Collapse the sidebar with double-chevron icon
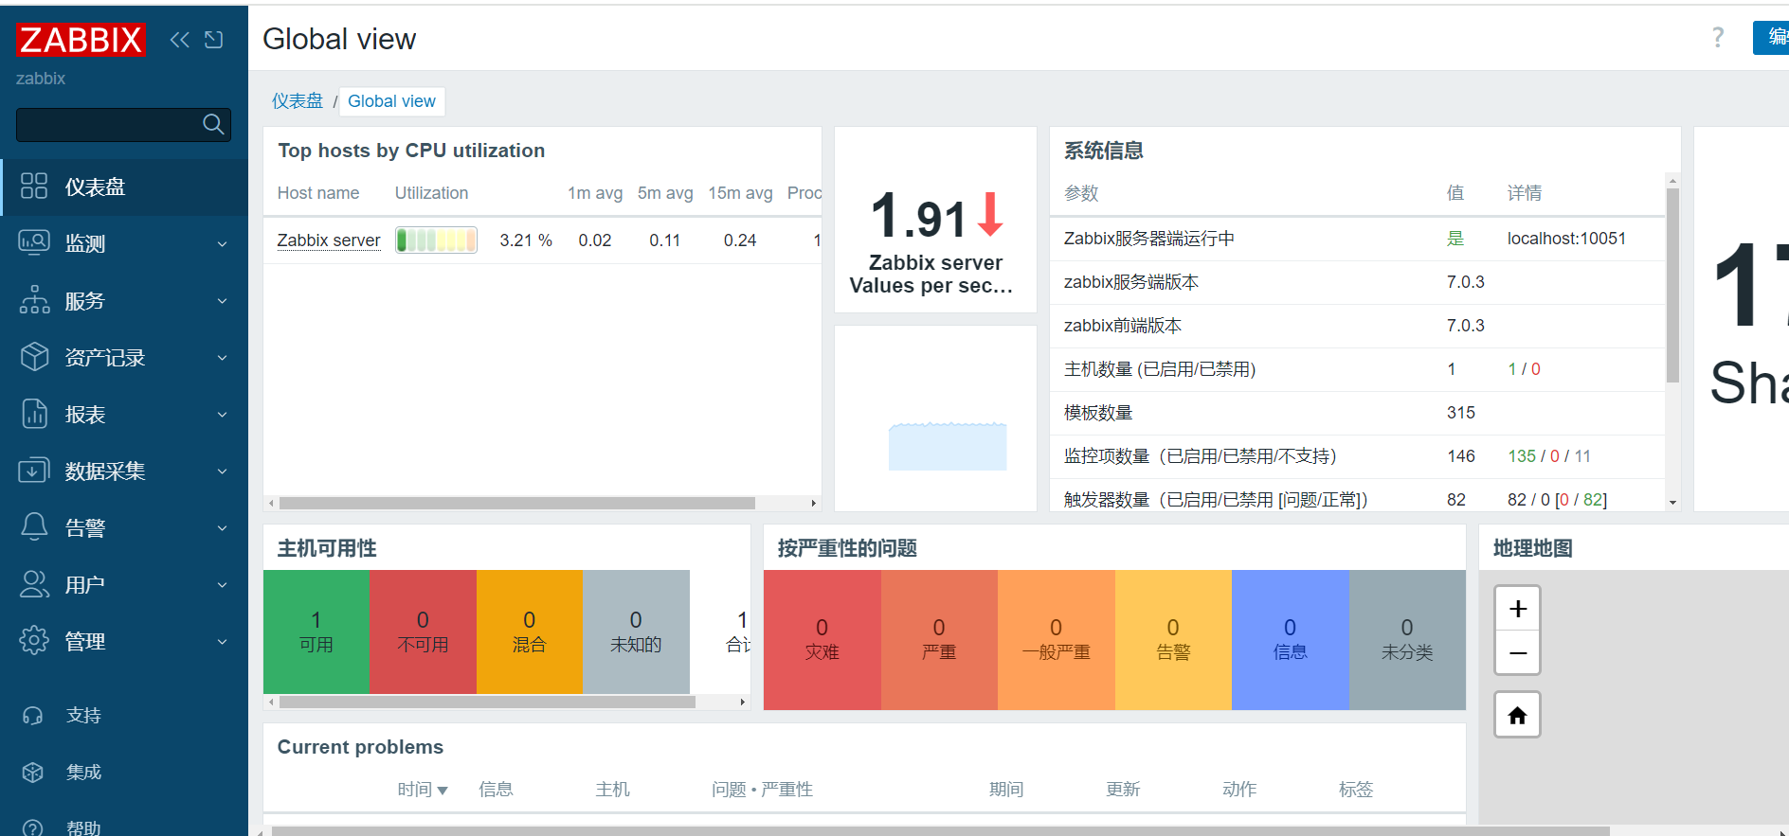Viewport: 1789px width, 836px height. coord(179,40)
